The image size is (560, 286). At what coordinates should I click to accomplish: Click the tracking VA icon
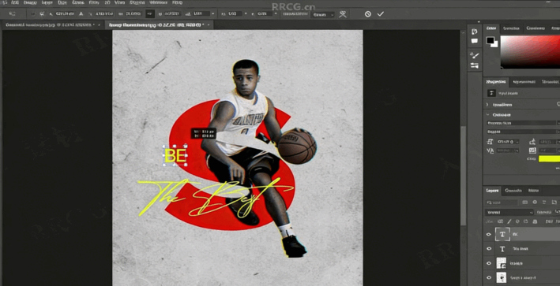(x=490, y=150)
